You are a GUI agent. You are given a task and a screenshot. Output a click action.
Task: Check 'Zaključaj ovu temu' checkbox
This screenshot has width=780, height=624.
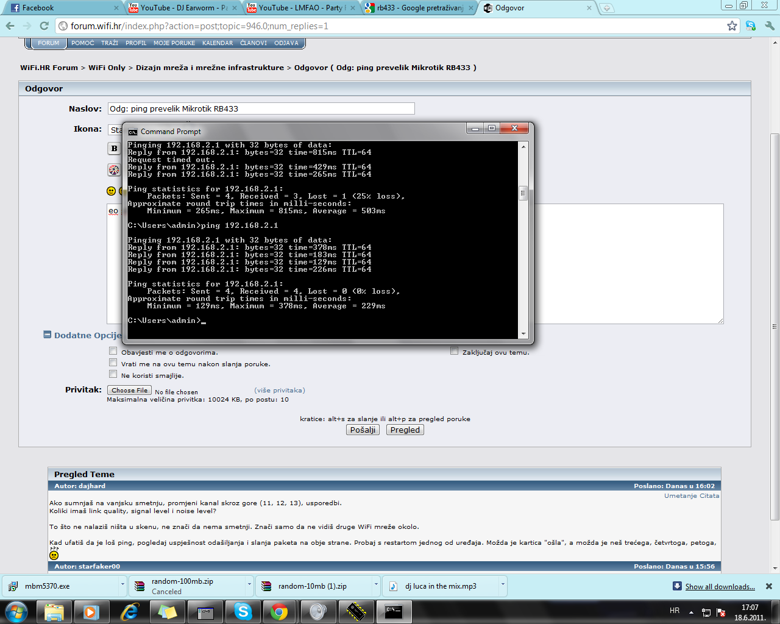coord(454,351)
